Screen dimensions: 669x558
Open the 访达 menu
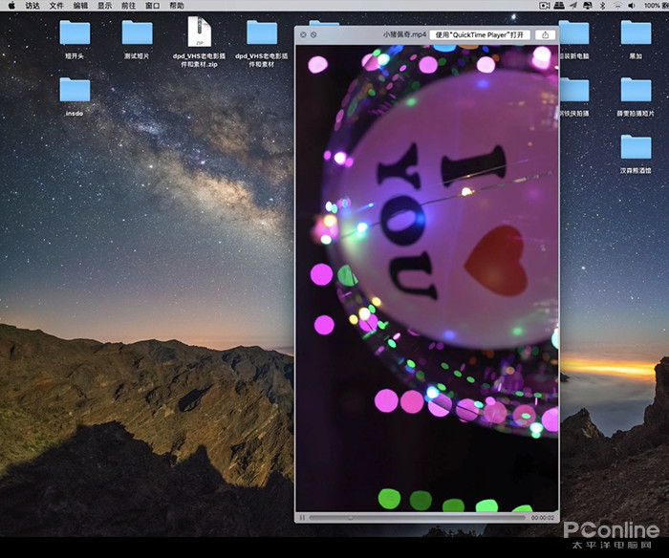coord(32,6)
